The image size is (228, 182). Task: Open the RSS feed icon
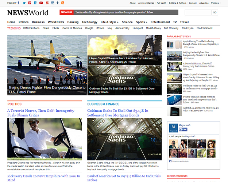(63, 3)
